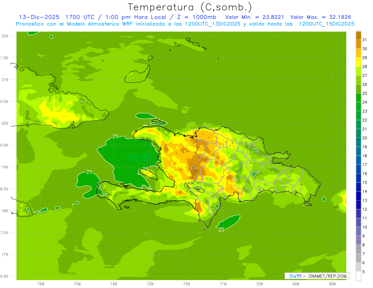373x288 pixels.
Task: Click the white legend band below 5
Action: tap(358, 276)
